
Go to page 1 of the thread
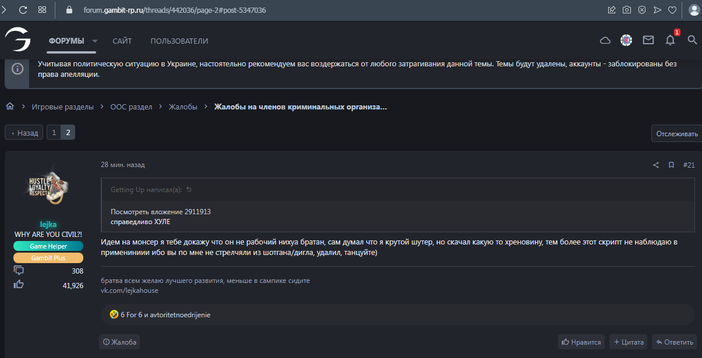click(54, 133)
